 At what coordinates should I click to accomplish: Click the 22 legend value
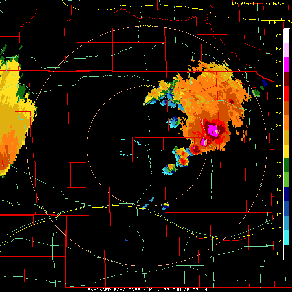coord(279,176)
